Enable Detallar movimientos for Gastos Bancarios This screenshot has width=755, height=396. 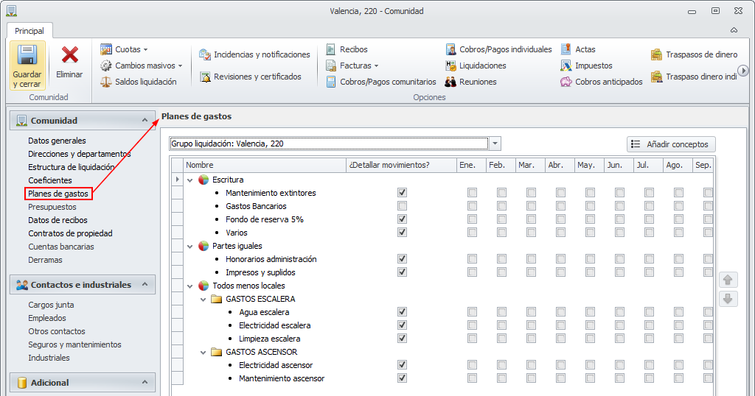point(402,206)
